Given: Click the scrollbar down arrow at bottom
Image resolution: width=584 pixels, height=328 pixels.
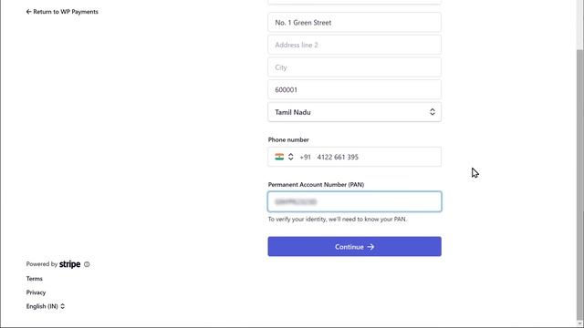Looking at the screenshot, I should click(579, 324).
